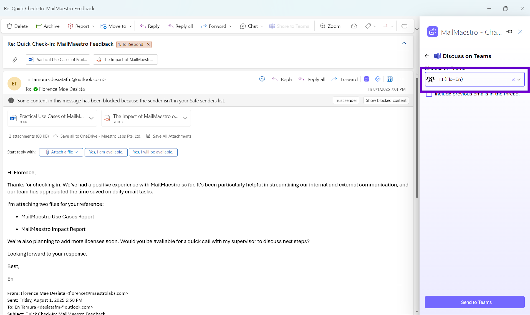Click the info icon in blocked content bar
Image resolution: width=530 pixels, height=315 pixels.
tap(11, 100)
